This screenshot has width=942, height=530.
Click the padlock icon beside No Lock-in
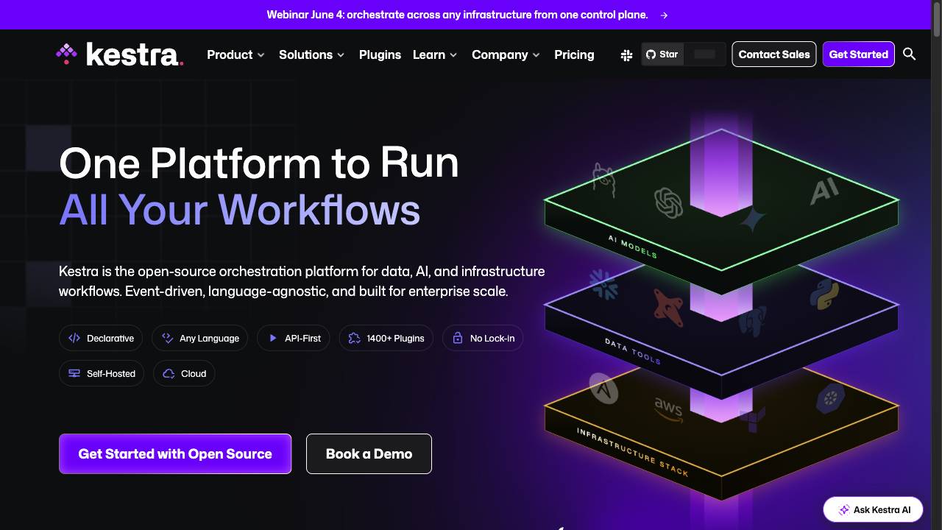pyautogui.click(x=458, y=339)
